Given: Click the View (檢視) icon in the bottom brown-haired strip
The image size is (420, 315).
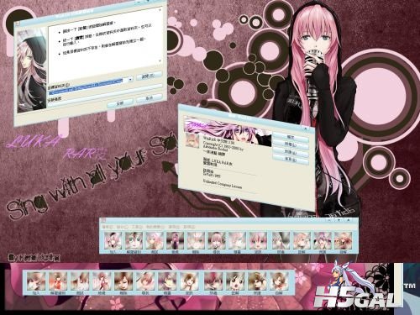Looking at the screenshot, I should [x=102, y=281].
